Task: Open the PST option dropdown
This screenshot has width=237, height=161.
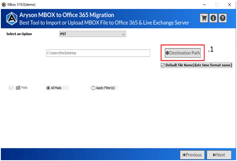Action: point(92,34)
